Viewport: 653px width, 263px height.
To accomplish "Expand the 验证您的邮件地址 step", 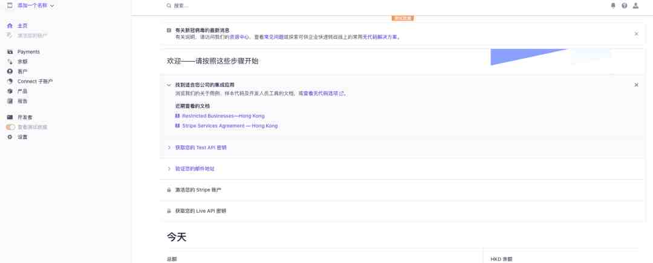I will [x=169, y=169].
